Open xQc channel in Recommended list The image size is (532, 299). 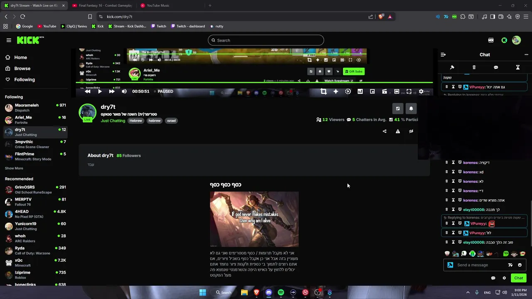[x=35, y=263]
